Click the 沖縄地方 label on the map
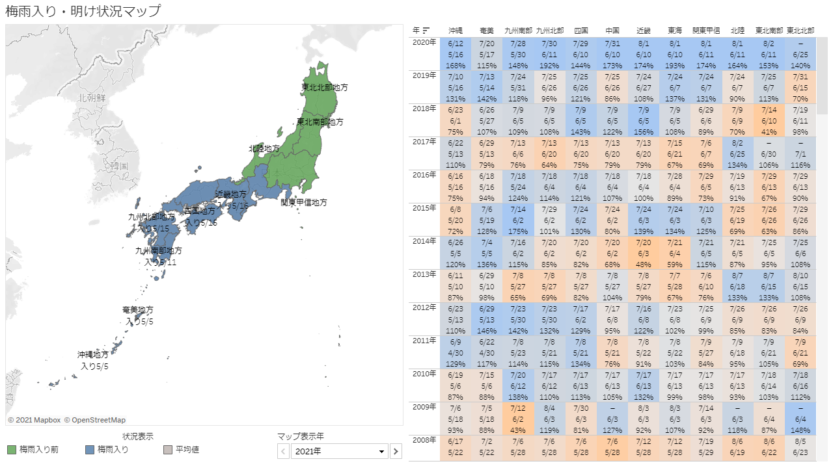 (93, 355)
